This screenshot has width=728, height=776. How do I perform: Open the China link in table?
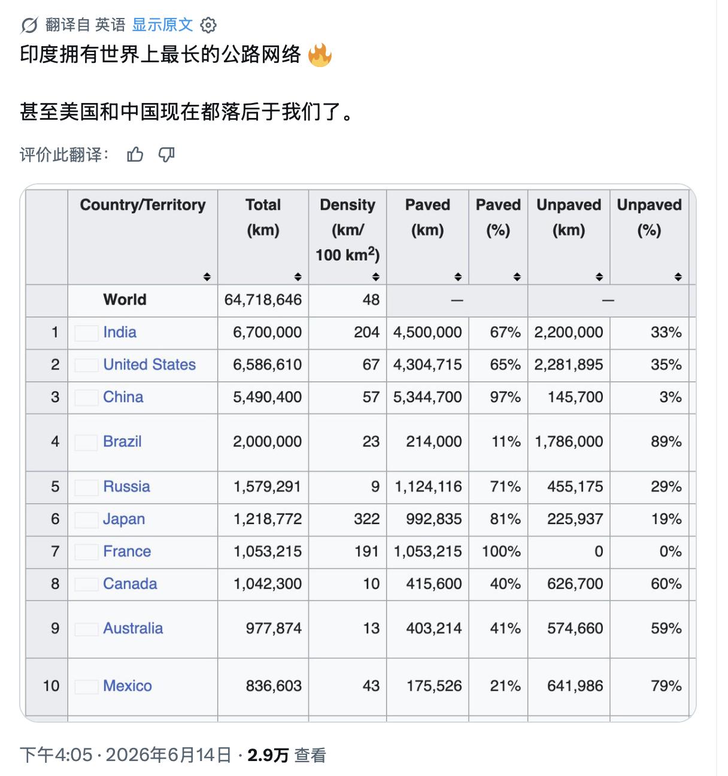(x=123, y=397)
